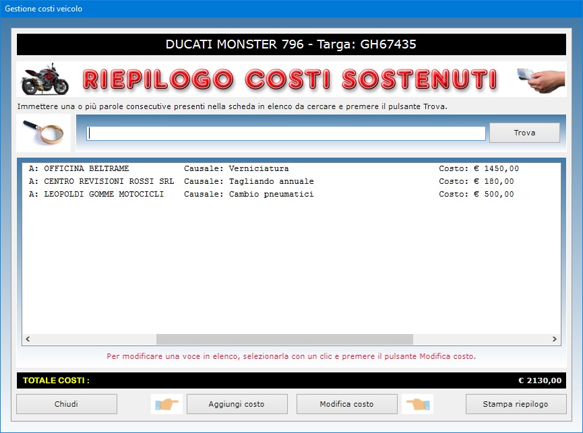Click the Immettere una o più parole instruction
The width and height of the screenshot is (583, 433).
(232, 106)
